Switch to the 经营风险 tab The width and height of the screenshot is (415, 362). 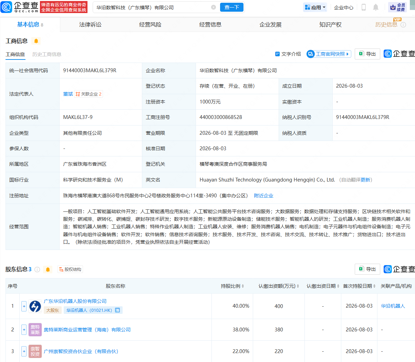click(x=150, y=25)
